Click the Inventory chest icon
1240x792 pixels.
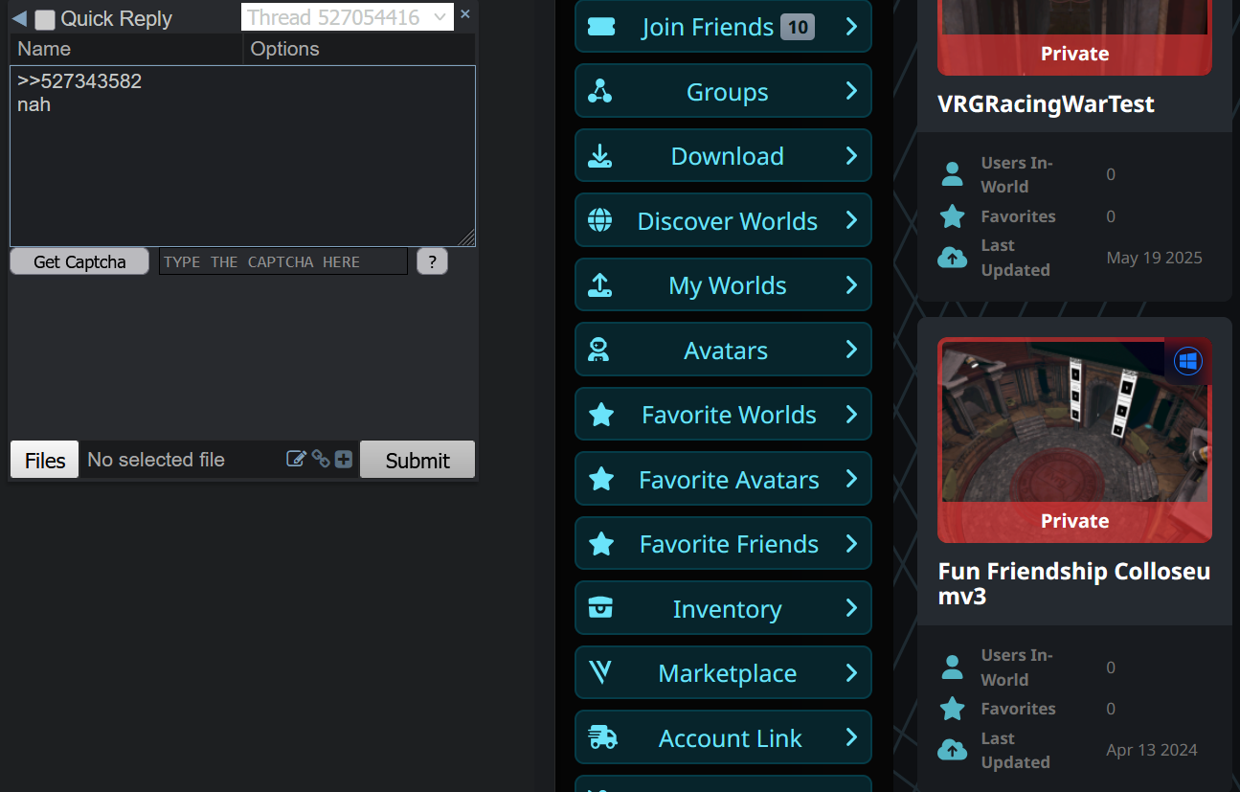point(600,608)
